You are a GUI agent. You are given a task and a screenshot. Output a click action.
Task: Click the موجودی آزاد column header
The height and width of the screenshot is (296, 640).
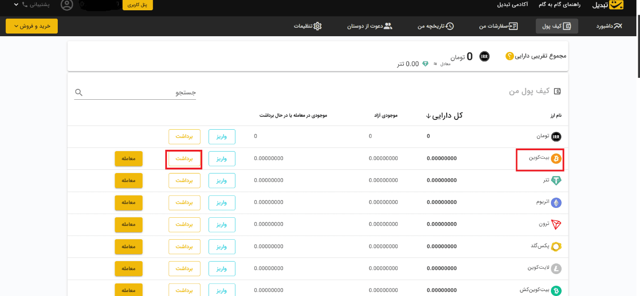tap(386, 115)
